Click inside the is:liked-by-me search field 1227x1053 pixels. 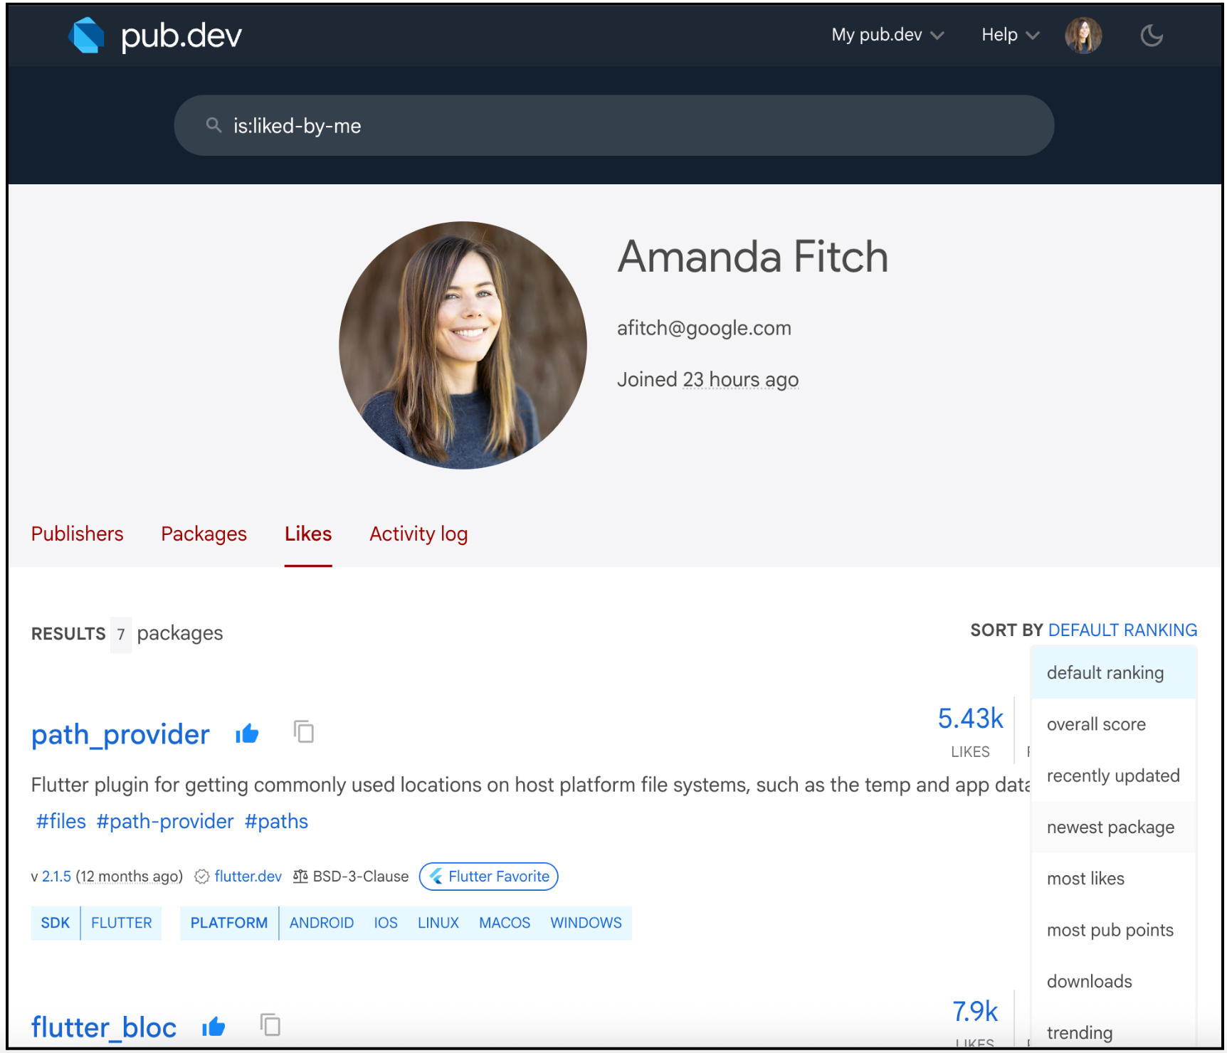[x=498, y=125]
